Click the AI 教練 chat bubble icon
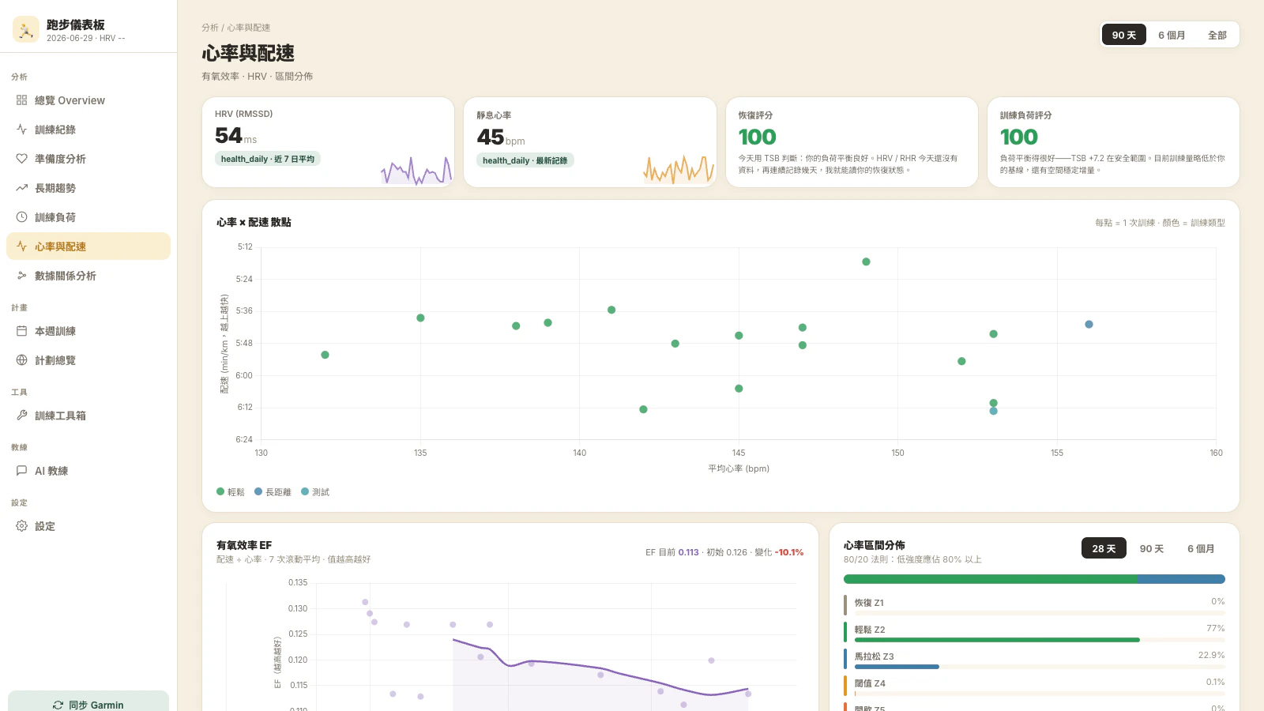Screen dimensions: 1264x711 click(21, 471)
